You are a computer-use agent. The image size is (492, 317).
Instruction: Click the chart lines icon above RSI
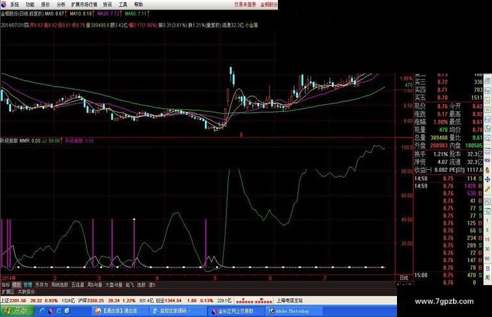[x=487, y=151]
